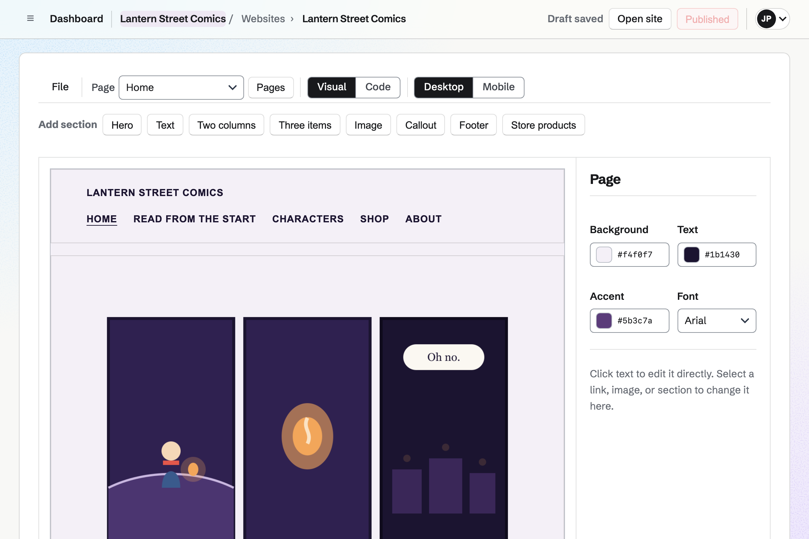809x539 pixels.
Task: Add a Text section
Action: [165, 125]
